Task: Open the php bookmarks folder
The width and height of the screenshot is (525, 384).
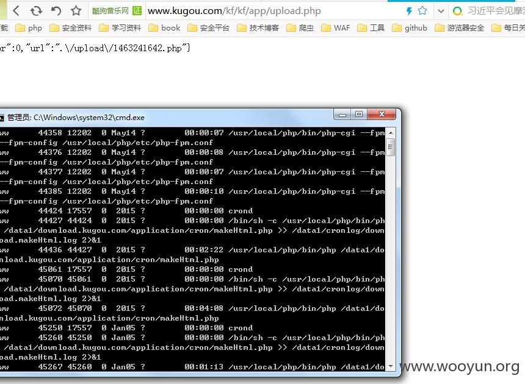Action: 29,28
